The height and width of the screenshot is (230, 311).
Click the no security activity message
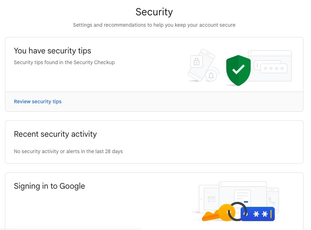click(68, 151)
